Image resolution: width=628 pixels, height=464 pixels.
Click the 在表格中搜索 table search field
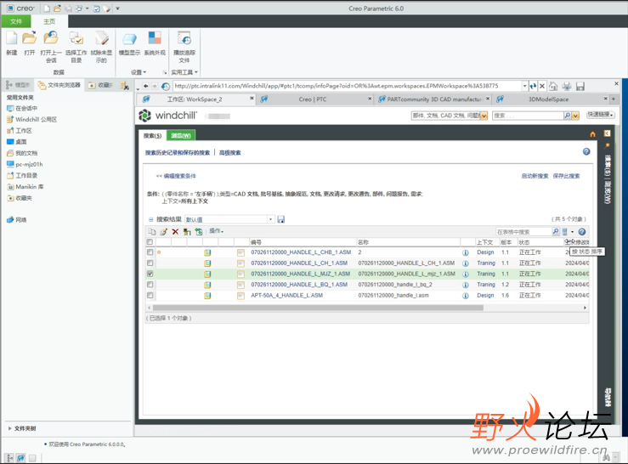pos(523,232)
